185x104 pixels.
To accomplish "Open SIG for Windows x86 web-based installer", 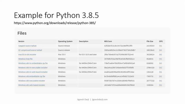I will [160, 85].
